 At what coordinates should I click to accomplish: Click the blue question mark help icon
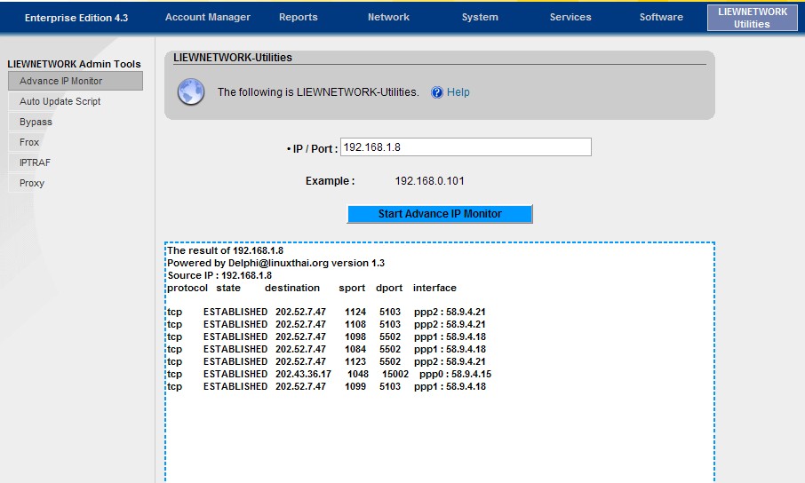coord(437,92)
